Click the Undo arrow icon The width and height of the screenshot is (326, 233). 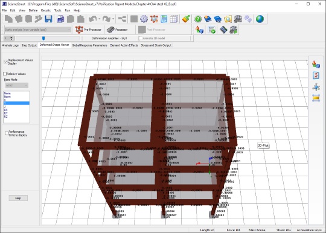(92, 19)
